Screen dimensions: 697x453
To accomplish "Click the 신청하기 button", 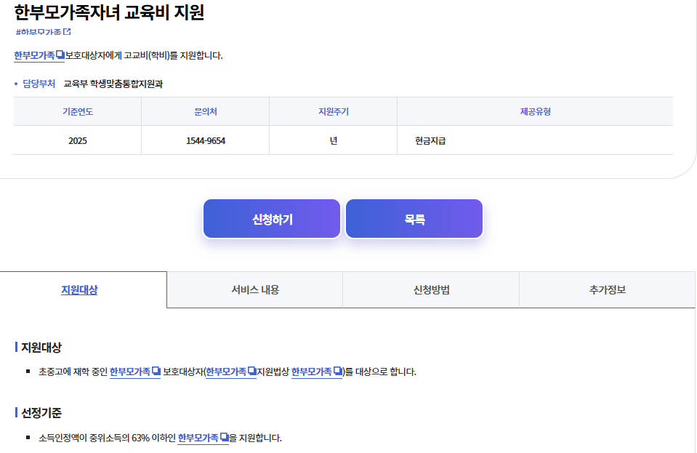I will 272,219.
